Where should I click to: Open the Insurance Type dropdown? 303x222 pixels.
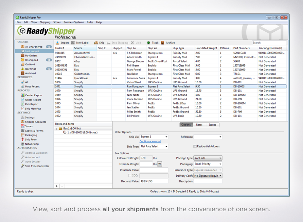tap(208, 170)
